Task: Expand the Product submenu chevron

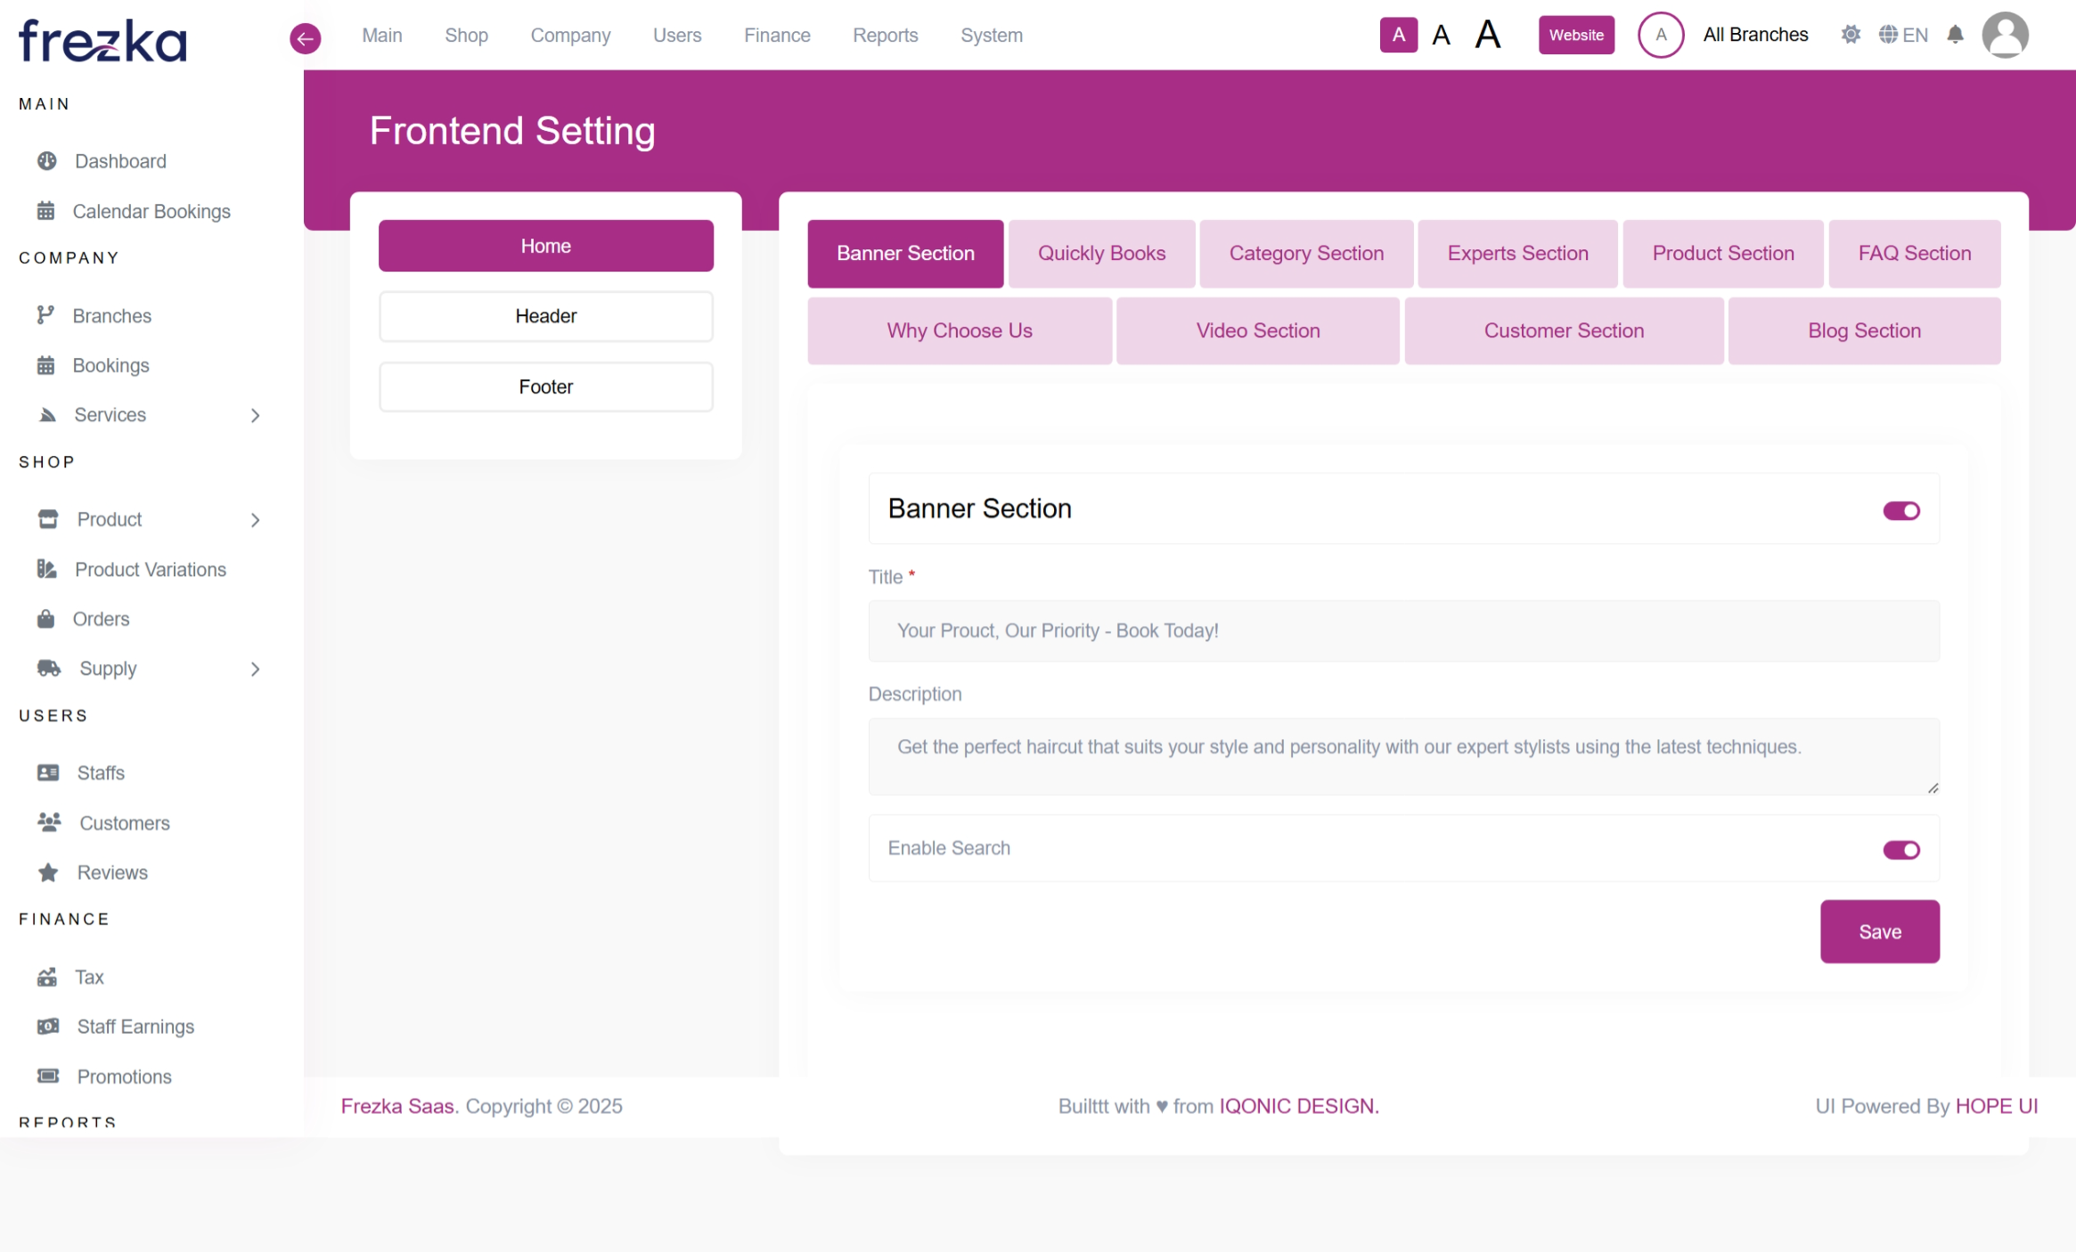Action: point(256,520)
